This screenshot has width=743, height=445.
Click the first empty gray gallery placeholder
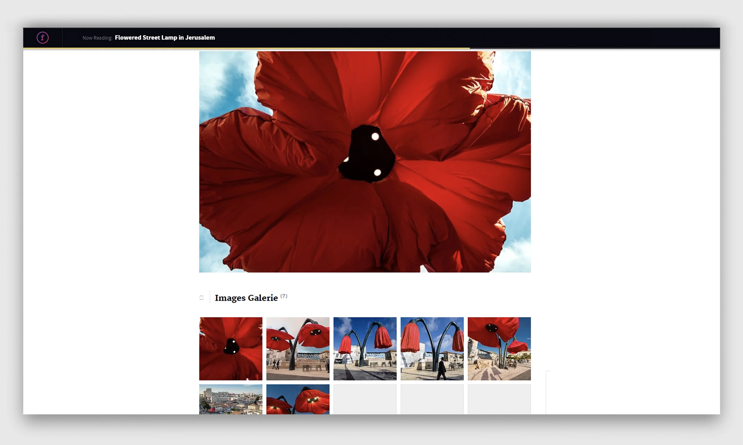click(x=365, y=399)
